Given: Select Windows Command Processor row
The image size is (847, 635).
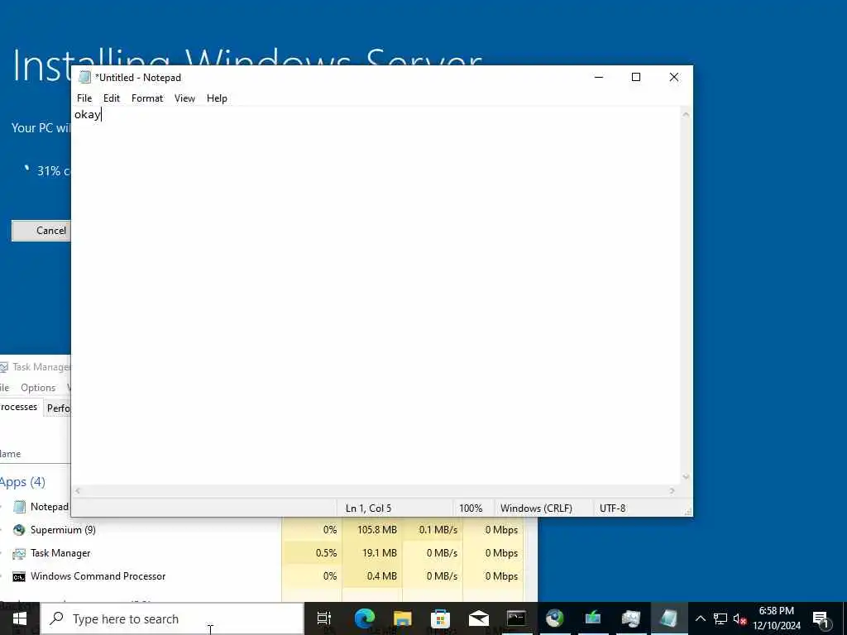Looking at the screenshot, I should coord(261,576).
